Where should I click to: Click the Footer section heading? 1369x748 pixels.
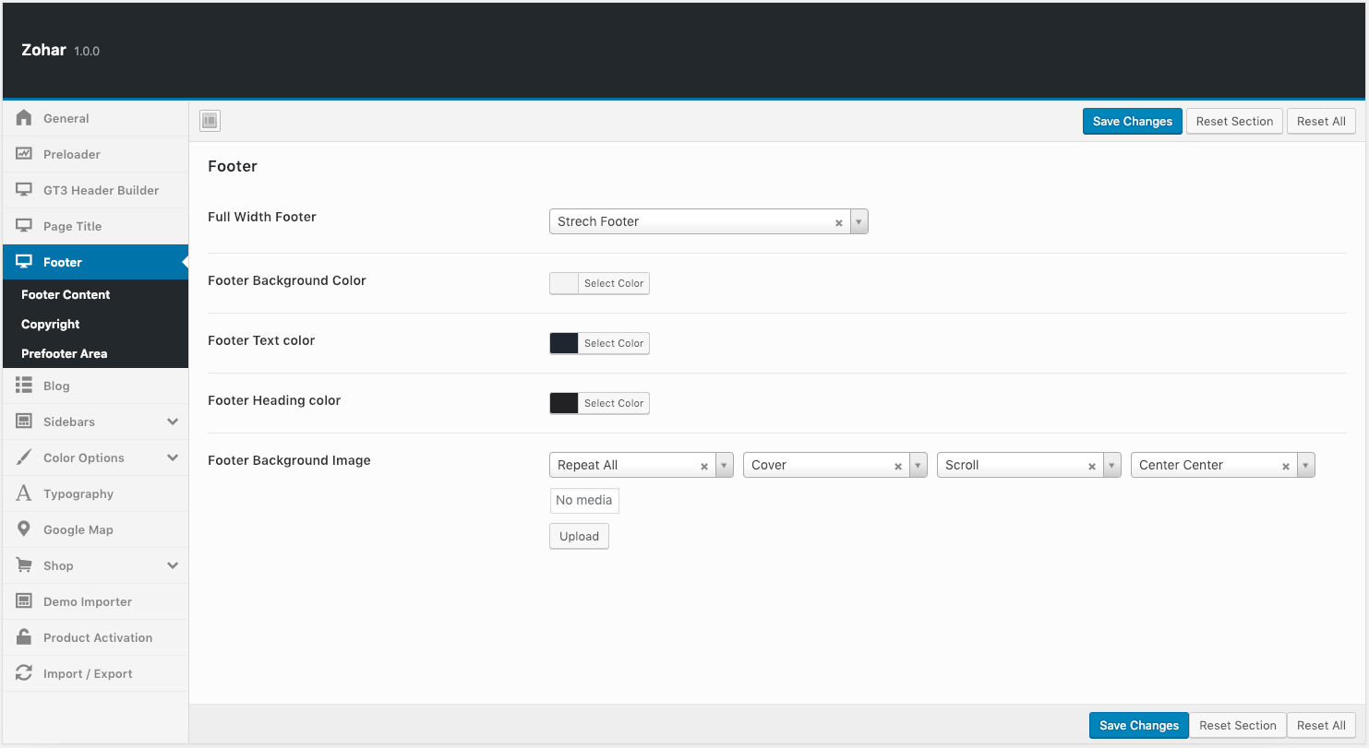(233, 166)
